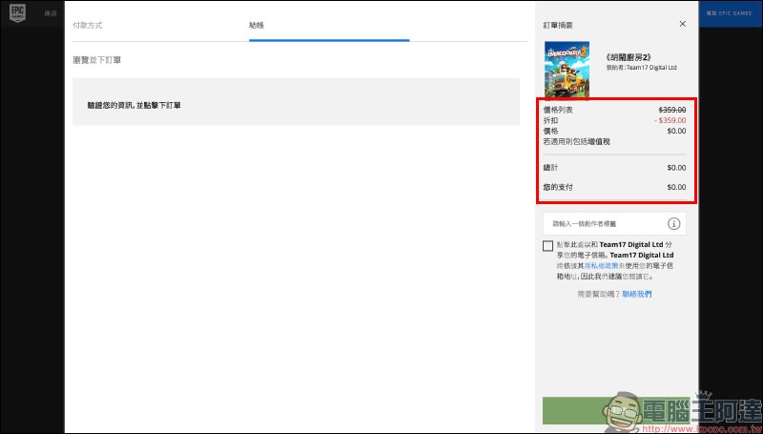Click the 驗證您的資訊 review order box

tap(299, 104)
